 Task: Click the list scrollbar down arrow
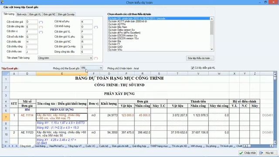[211, 49]
